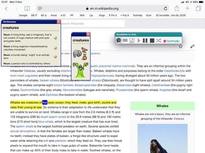Pause speech in the Read&Write toolbar
This screenshot has width=205, height=153.
[145, 41]
